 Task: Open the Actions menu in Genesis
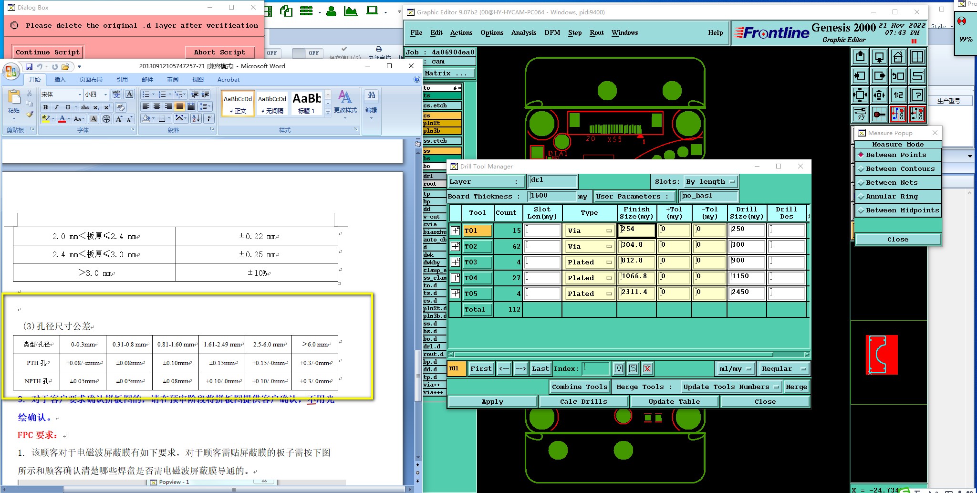(x=461, y=32)
